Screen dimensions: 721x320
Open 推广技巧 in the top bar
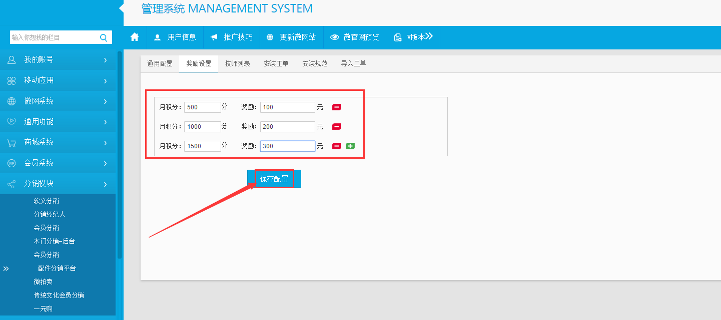[232, 37]
